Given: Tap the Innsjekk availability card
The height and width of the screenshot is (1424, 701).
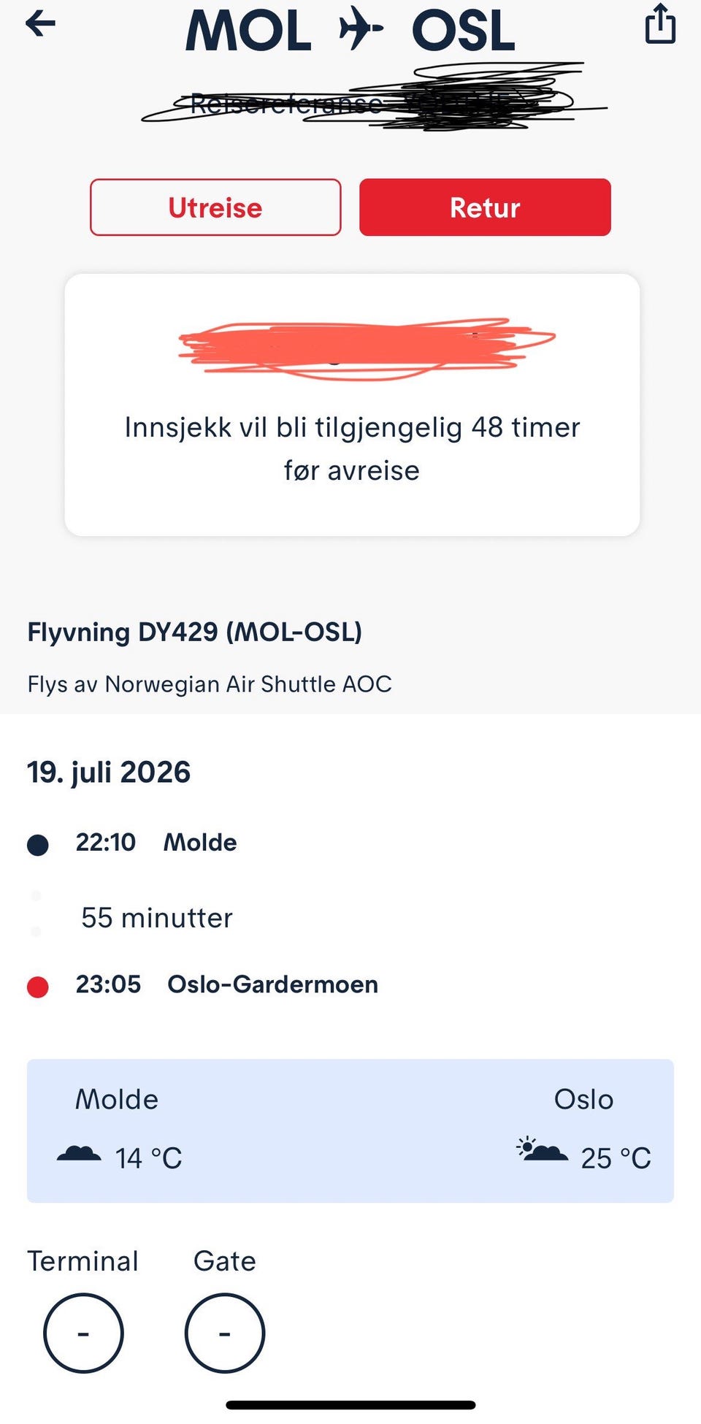Looking at the screenshot, I should click(352, 405).
